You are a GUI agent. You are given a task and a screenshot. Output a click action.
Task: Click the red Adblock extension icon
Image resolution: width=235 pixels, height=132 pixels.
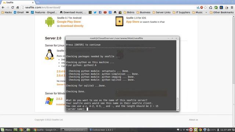[202, 7]
